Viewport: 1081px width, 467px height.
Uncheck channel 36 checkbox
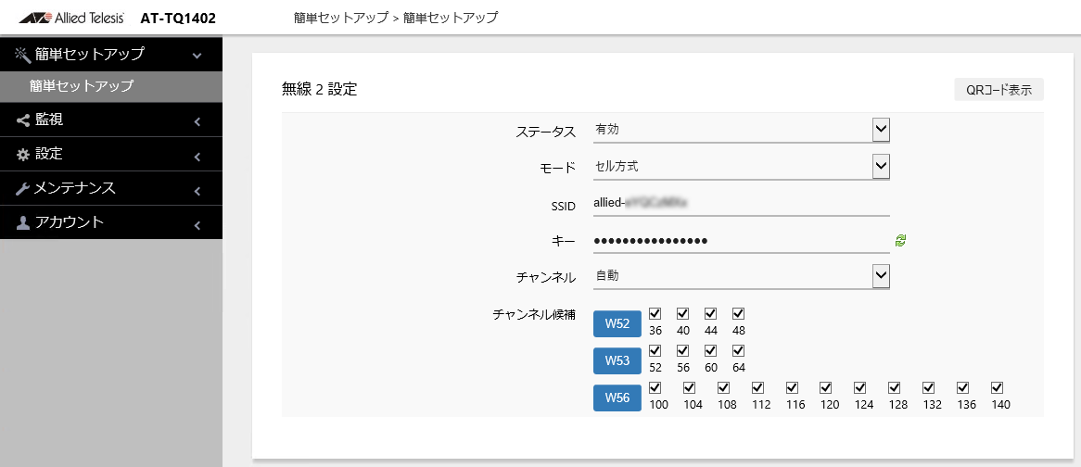[655, 313]
